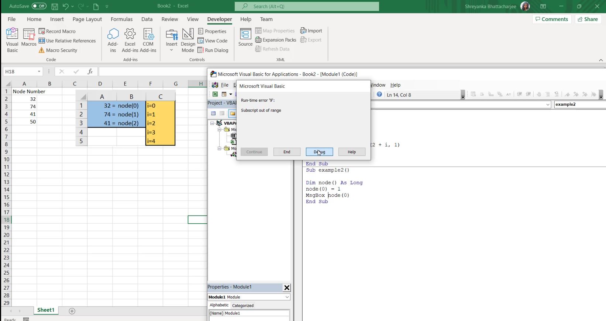Viewport: 606px width, 321px height.
Task: Open File menu in VBA editor
Action: click(x=225, y=85)
